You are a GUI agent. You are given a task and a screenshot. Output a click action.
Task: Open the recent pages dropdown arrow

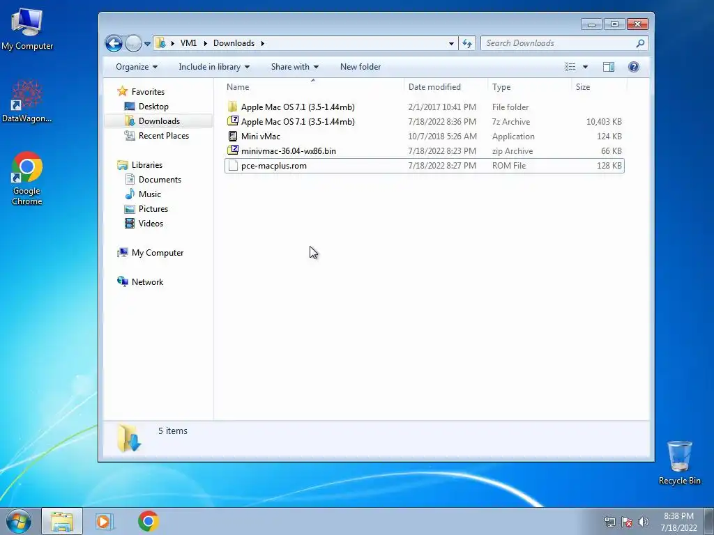tap(147, 44)
